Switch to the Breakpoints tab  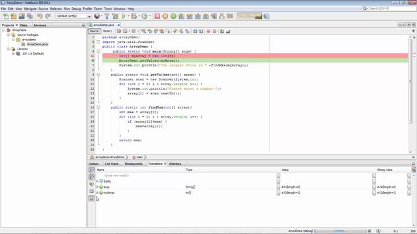click(x=134, y=164)
